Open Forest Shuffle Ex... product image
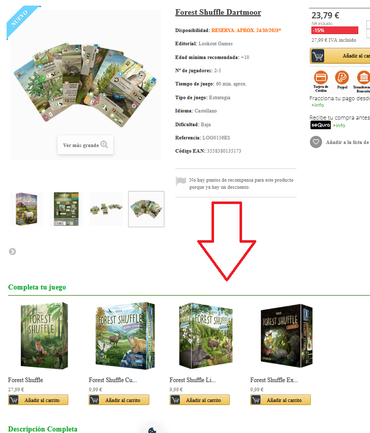370x433 pixels. coord(286,335)
